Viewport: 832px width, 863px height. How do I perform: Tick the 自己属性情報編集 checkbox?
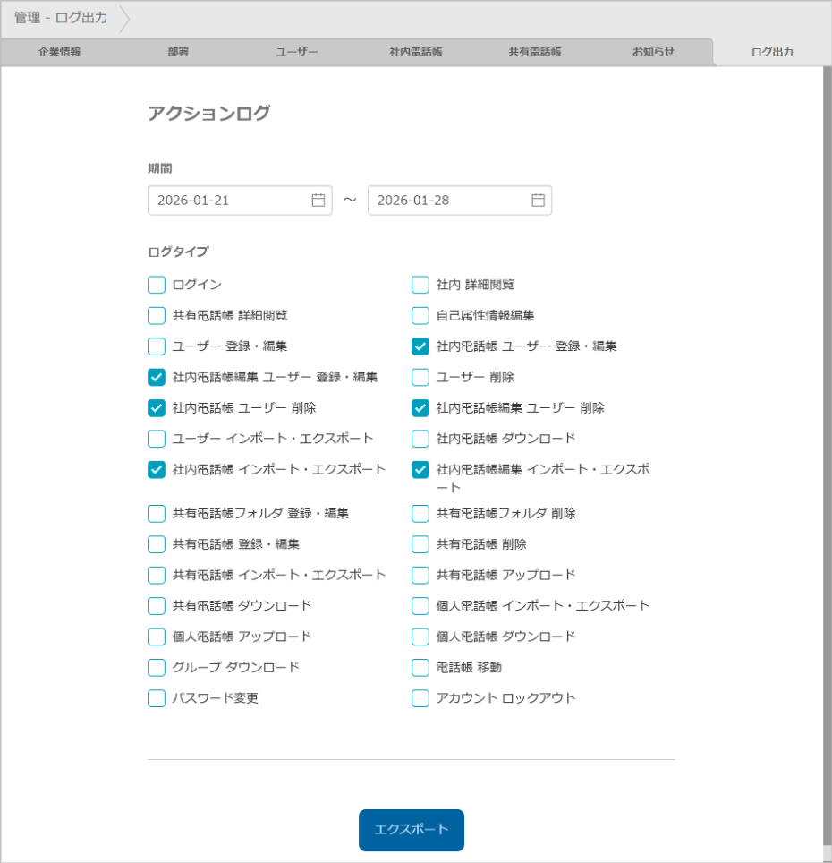click(420, 315)
